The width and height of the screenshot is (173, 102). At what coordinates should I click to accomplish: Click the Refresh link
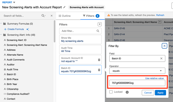click(160, 15)
